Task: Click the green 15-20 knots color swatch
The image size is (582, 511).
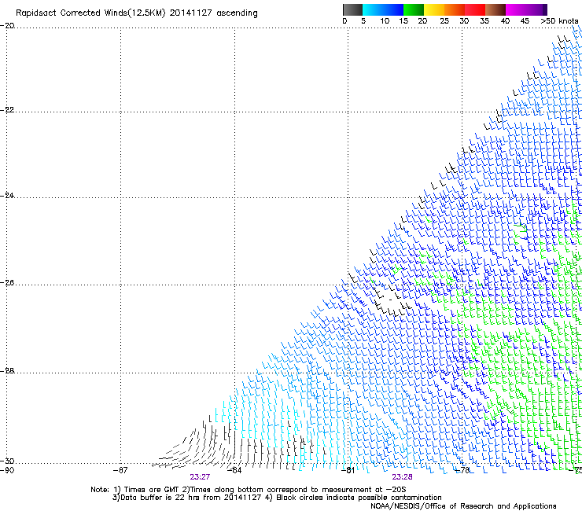Action: click(414, 9)
